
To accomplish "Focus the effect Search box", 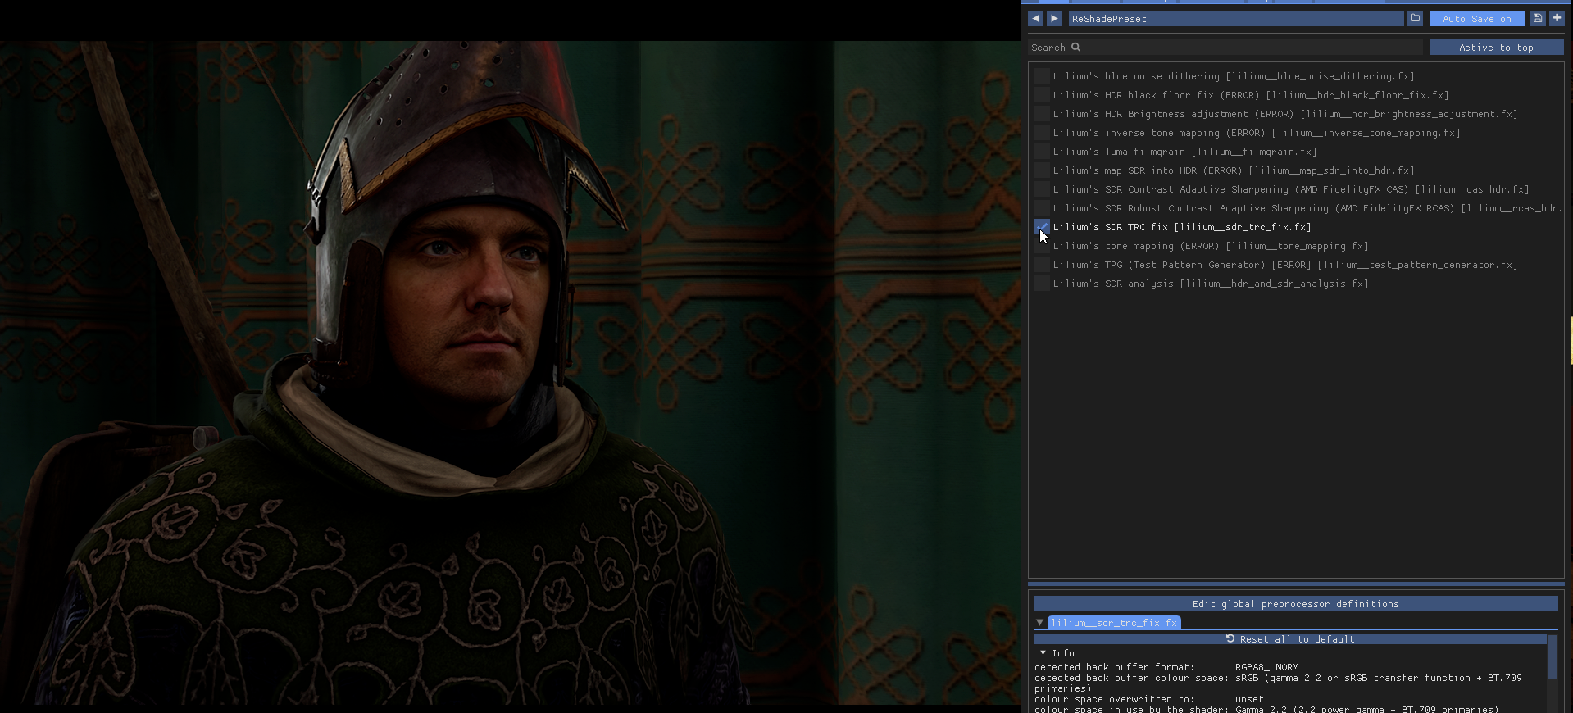I will [1226, 48].
